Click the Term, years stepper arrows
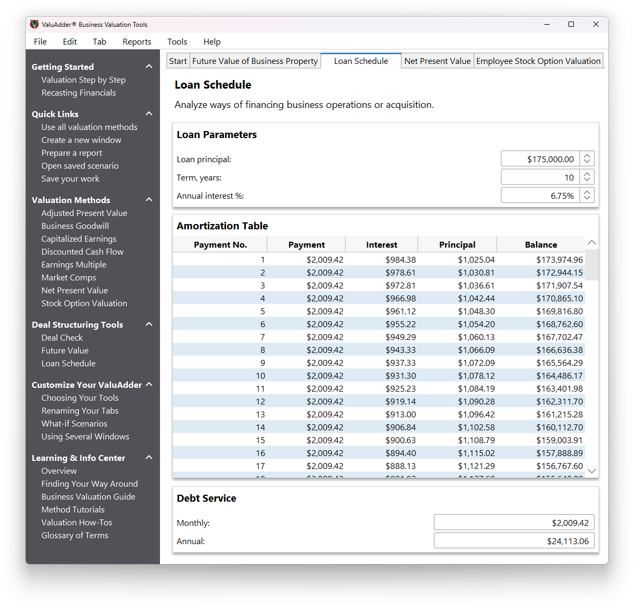 pos(587,177)
